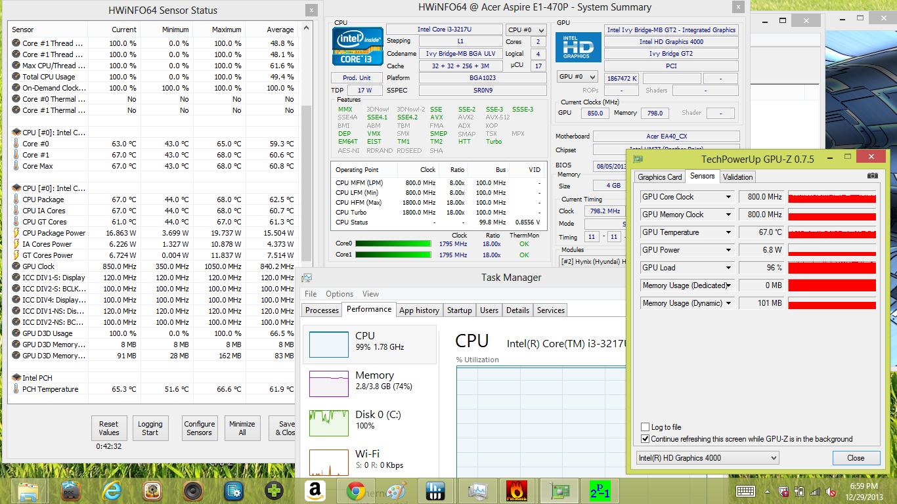
Task: Switch to App history tab
Action: click(x=419, y=310)
